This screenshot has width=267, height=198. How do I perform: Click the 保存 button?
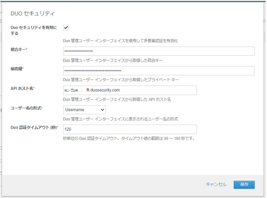(244, 185)
